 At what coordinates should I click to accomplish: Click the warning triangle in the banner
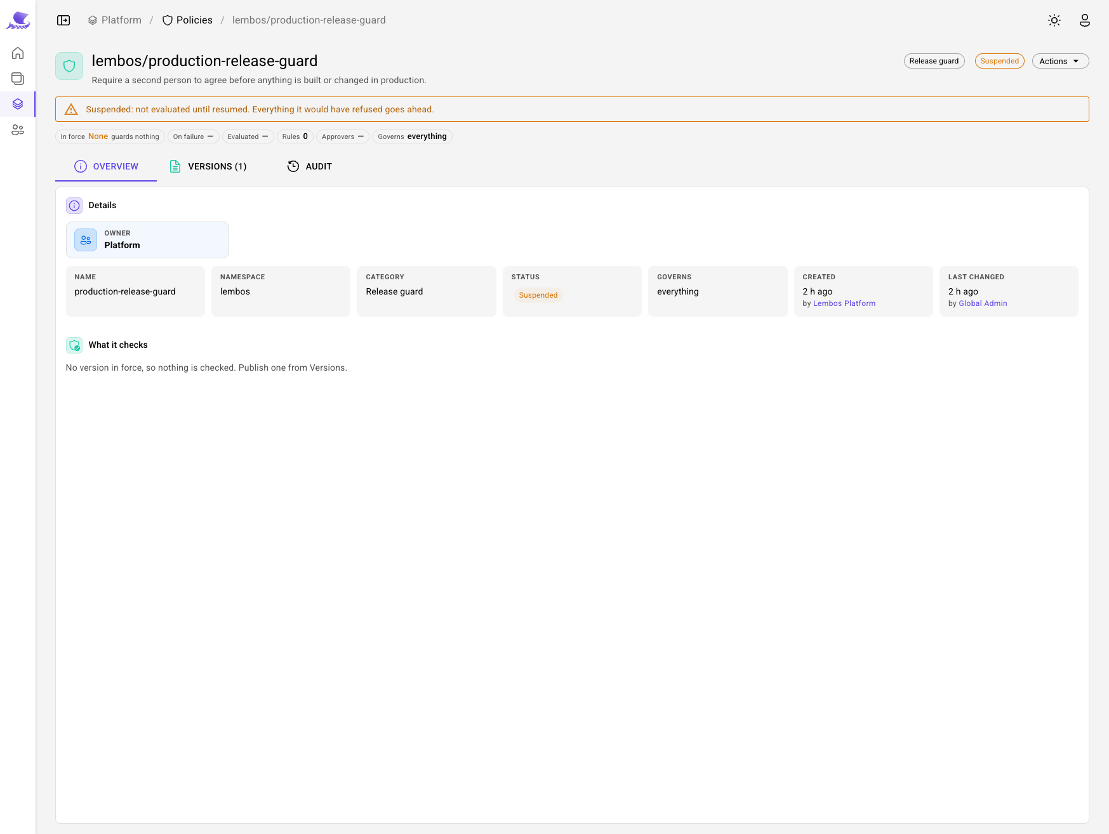[x=71, y=109]
